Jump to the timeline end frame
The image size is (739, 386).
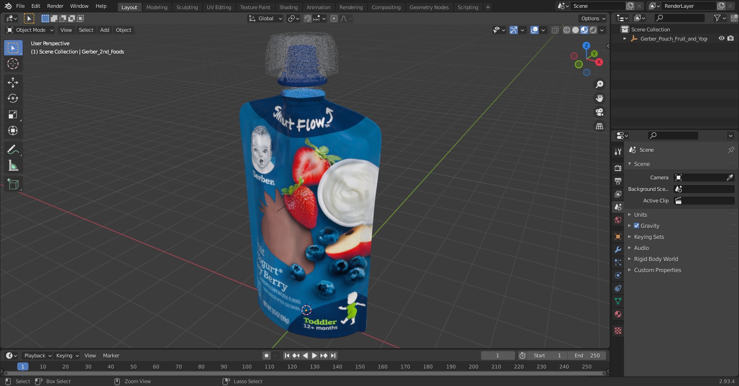coord(333,356)
